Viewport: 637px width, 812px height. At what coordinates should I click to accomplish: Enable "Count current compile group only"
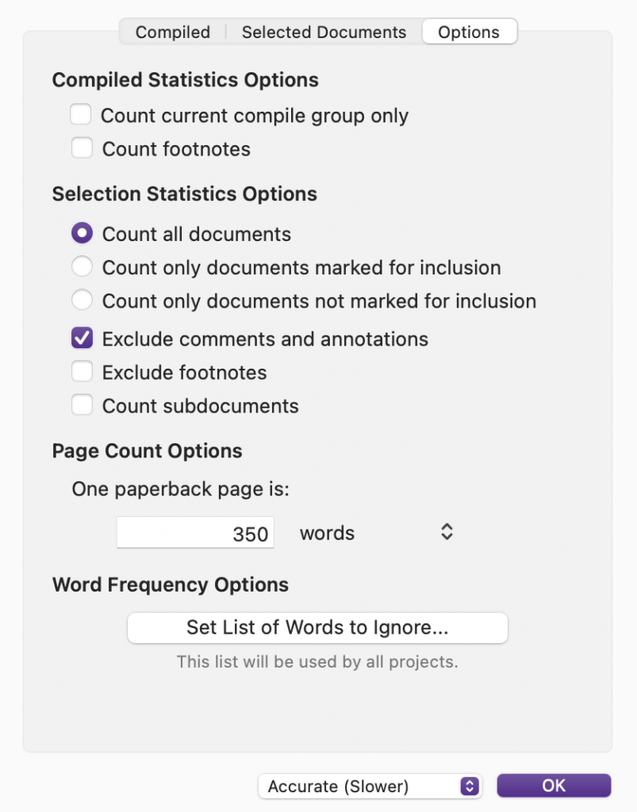[80, 114]
